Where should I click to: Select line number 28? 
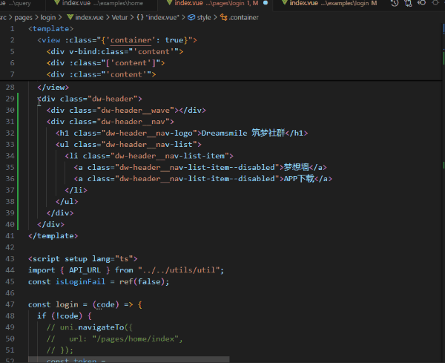[x=10, y=87]
